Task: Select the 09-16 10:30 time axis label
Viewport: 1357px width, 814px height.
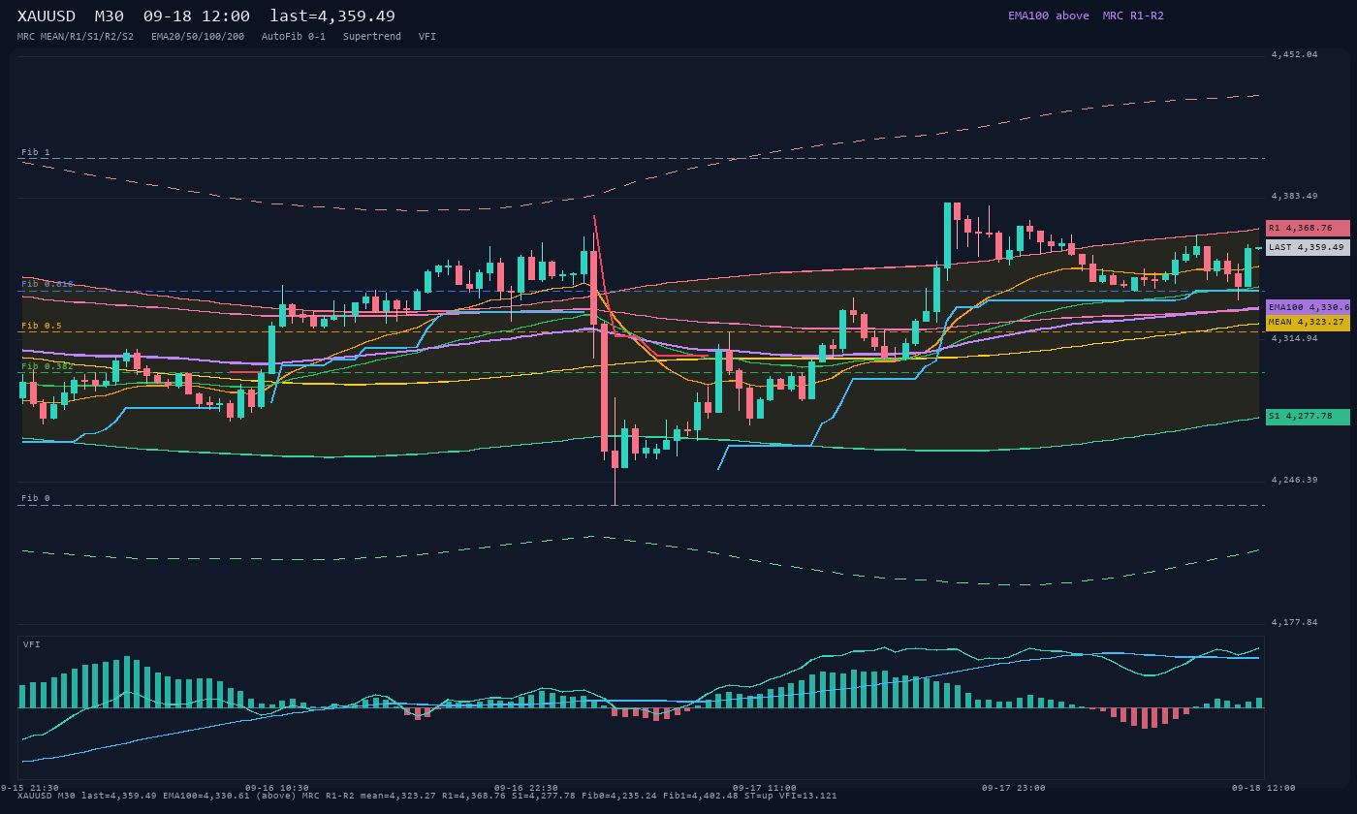Action: click(x=277, y=788)
